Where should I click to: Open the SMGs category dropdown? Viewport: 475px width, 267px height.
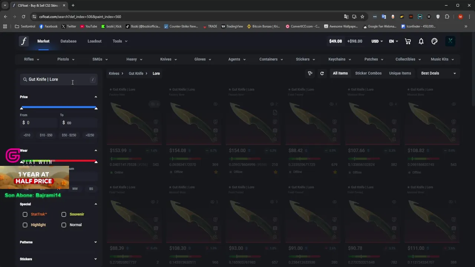(x=100, y=59)
